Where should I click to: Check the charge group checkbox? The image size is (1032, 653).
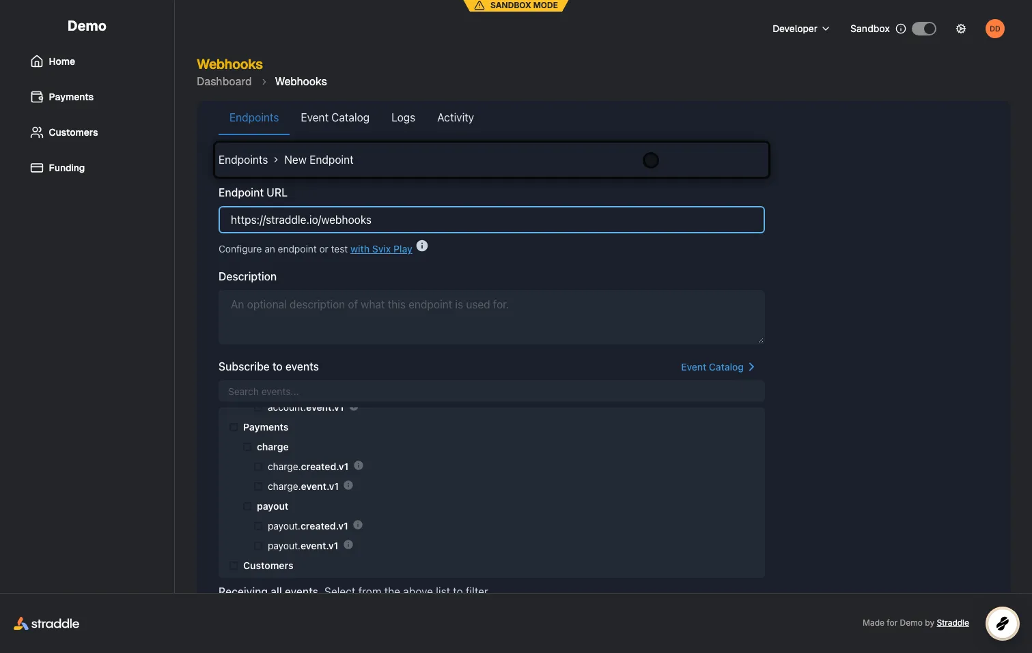(x=247, y=447)
